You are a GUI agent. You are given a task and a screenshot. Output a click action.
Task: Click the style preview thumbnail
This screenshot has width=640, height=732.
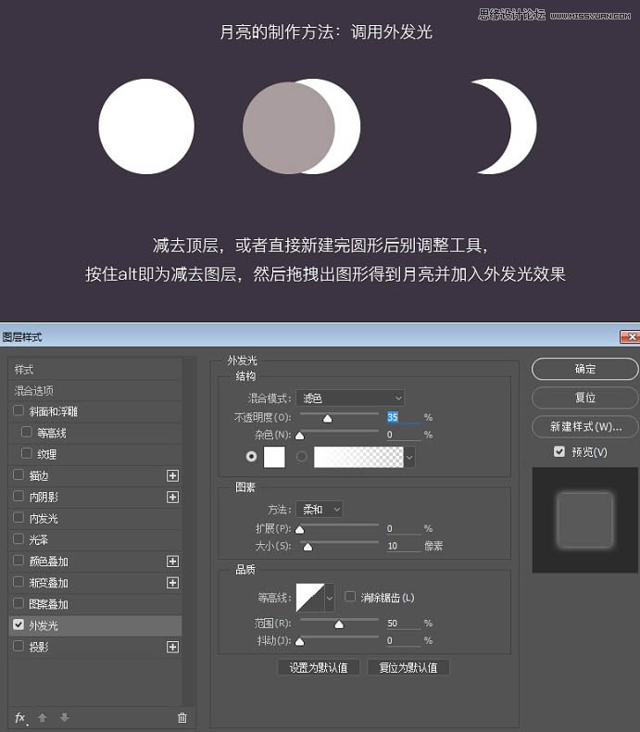585,520
